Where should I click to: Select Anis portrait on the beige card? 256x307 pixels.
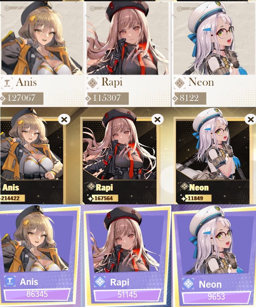(42, 38)
